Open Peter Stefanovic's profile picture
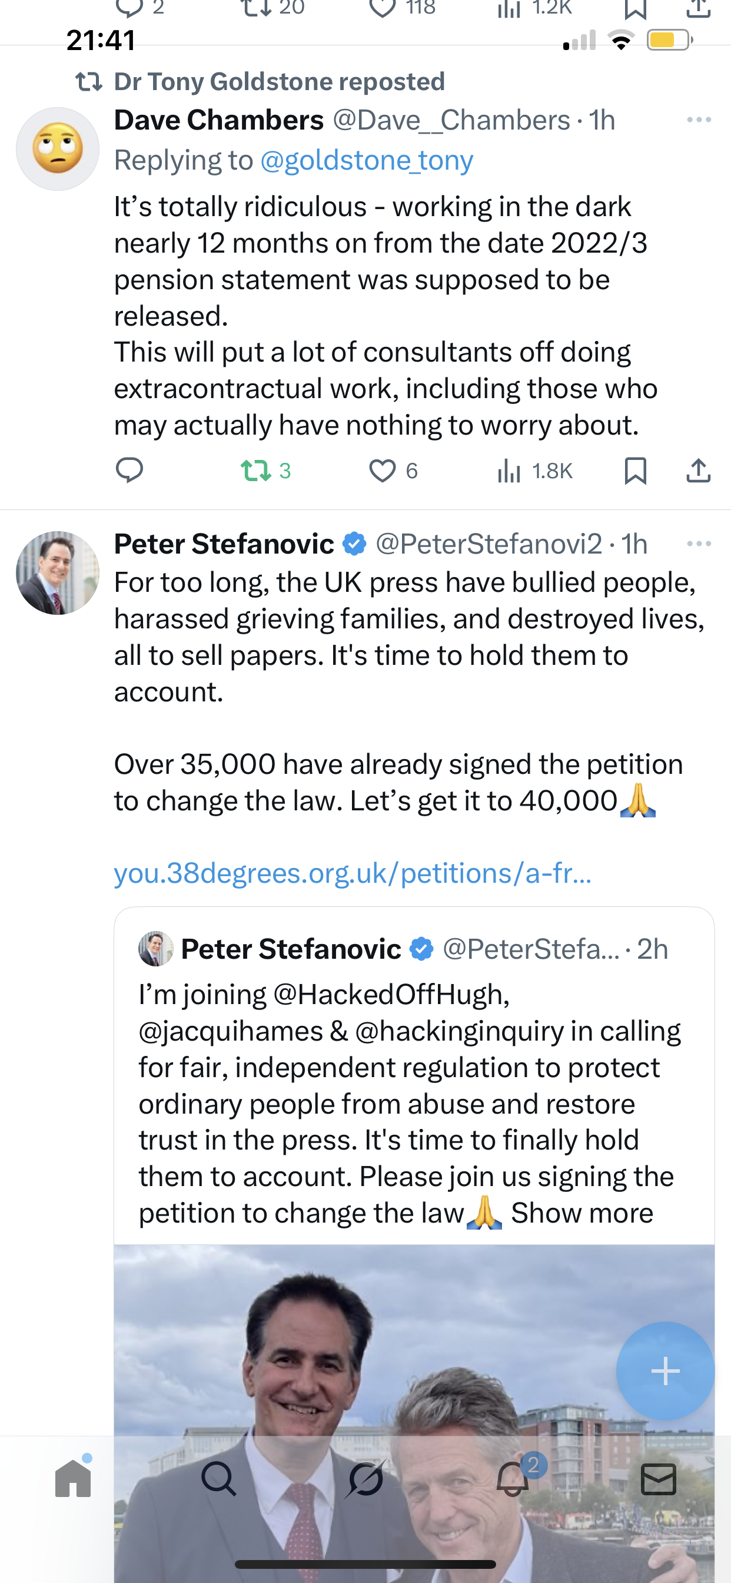 tap(58, 573)
